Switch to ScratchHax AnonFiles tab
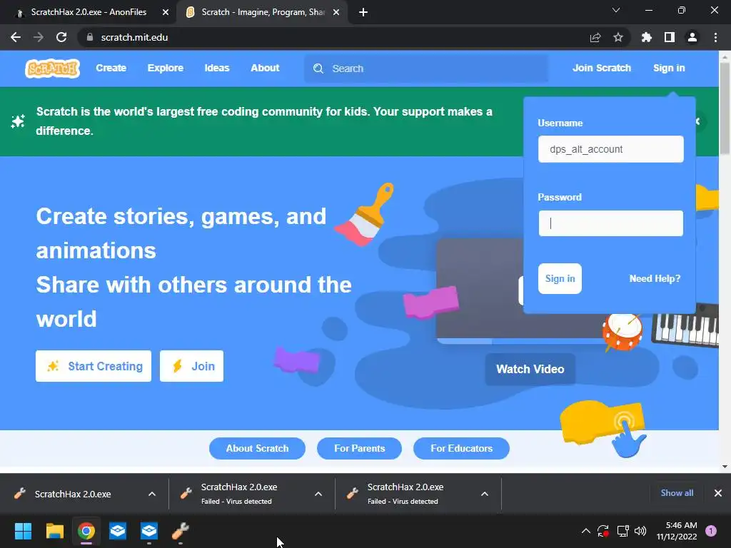The width and height of the screenshot is (731, 548). [88, 13]
